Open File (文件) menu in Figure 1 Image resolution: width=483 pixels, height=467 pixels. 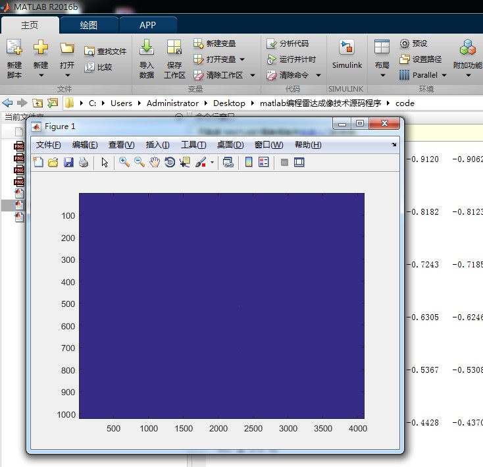point(48,144)
